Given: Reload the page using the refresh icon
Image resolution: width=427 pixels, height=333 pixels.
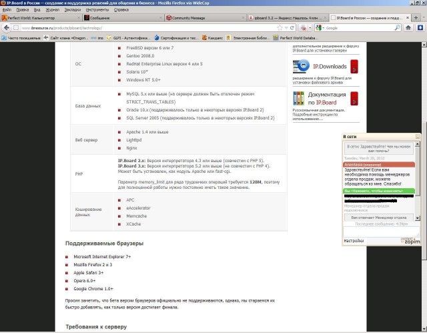Looking at the screenshot, I should pyautogui.click(x=292, y=28).
